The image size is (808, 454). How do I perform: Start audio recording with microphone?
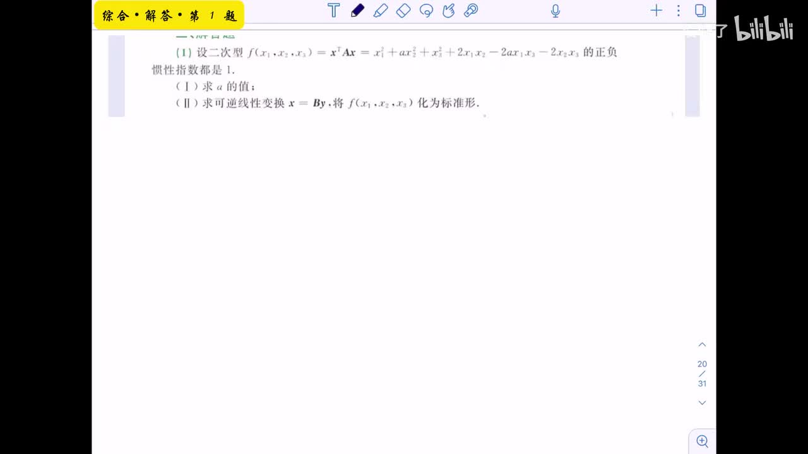(555, 10)
